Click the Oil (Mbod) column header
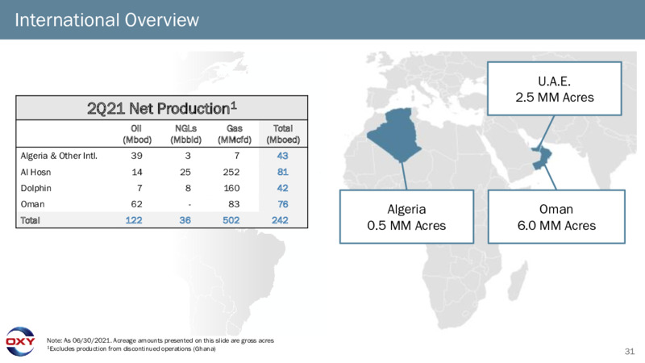Screen dimensions: 645x363 (x=136, y=134)
